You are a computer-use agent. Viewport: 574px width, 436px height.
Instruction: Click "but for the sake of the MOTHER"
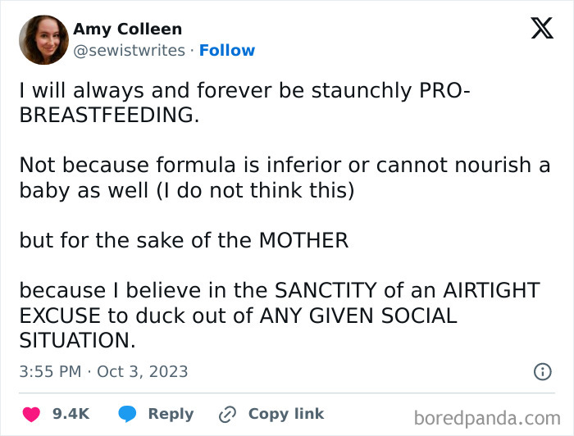click(184, 240)
